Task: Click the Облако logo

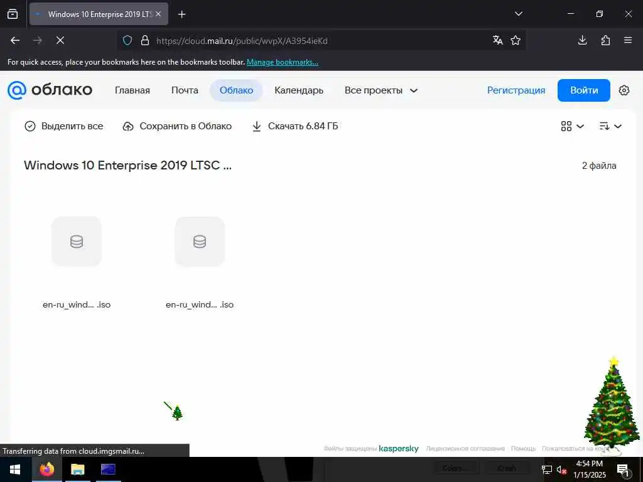Action: coord(50,90)
